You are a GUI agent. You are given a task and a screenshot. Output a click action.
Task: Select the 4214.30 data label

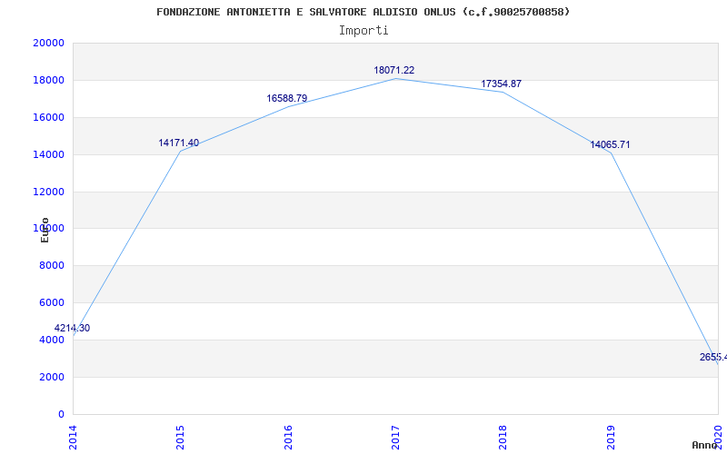[72, 328]
